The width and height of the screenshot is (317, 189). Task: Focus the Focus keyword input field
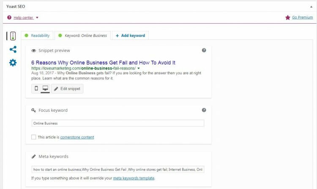[x=118, y=123]
